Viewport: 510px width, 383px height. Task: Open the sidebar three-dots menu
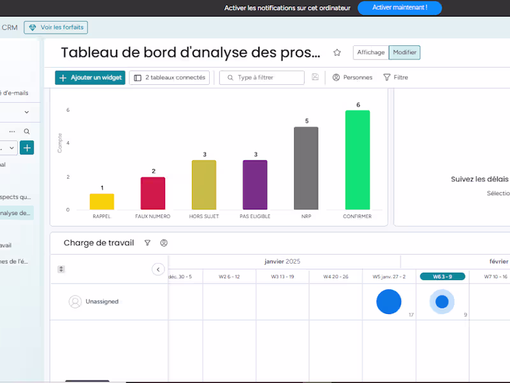[x=12, y=131]
